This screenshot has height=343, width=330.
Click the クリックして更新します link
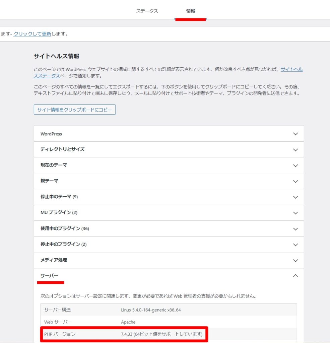point(32,34)
